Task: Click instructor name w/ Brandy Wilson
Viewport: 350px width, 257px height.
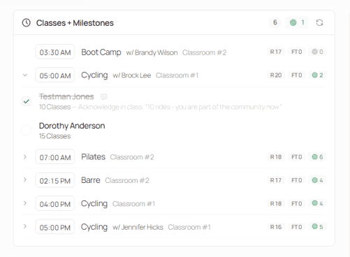Action: point(152,52)
